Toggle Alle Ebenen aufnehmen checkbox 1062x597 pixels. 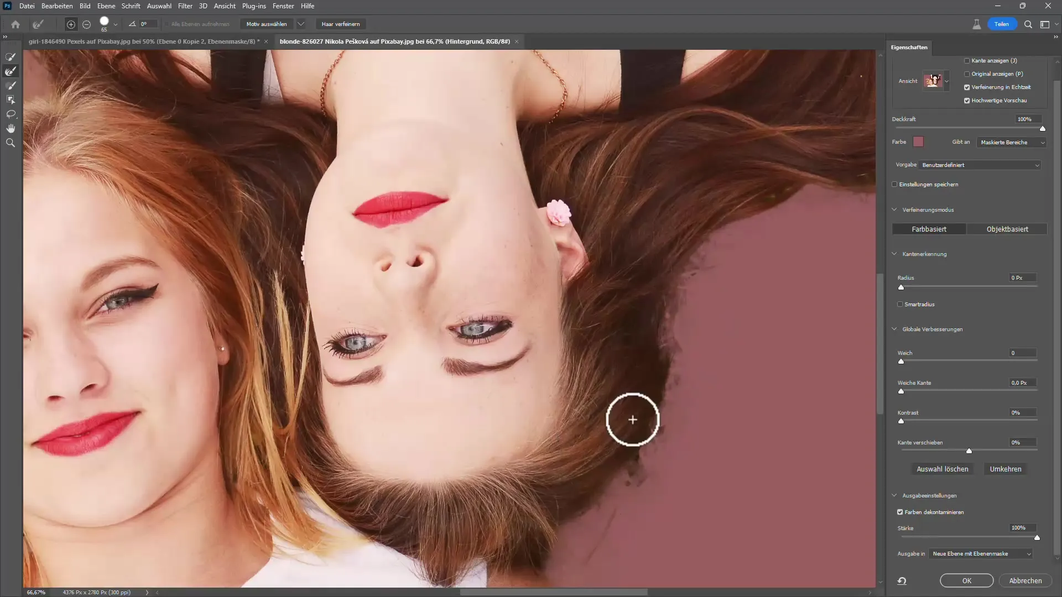168,24
